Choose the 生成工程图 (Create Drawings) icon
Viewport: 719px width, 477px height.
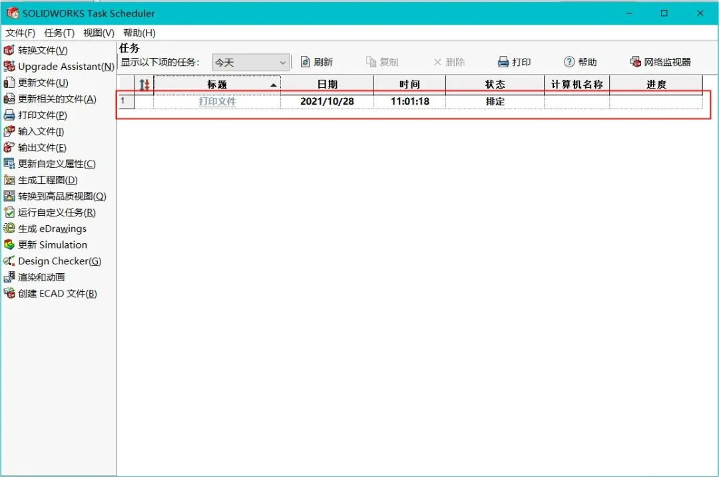(x=9, y=180)
